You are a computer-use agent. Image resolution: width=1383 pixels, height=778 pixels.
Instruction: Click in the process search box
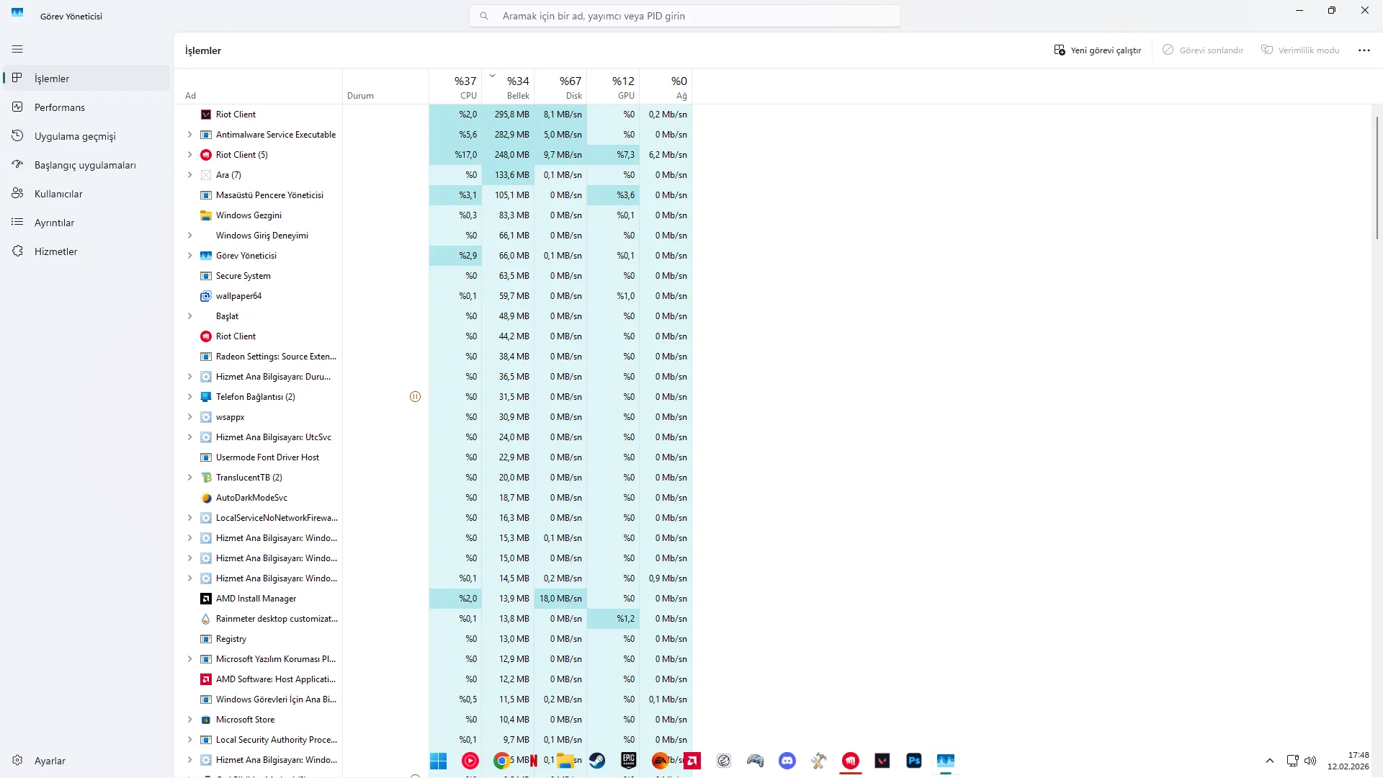[x=684, y=16]
